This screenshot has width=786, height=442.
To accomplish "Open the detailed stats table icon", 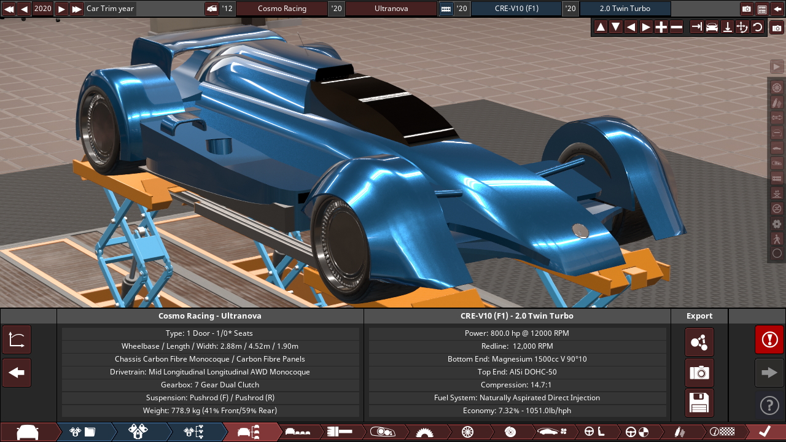I will point(762,9).
